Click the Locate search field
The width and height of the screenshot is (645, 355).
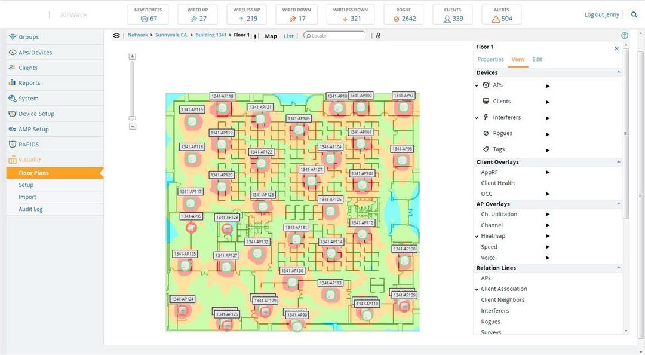(x=336, y=36)
